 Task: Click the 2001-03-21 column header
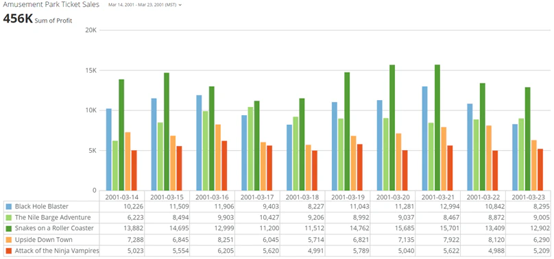pyautogui.click(x=438, y=197)
